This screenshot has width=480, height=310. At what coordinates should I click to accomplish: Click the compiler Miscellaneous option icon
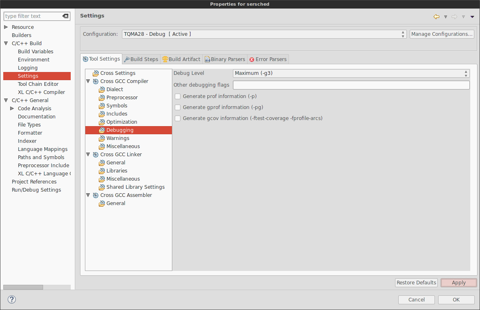[102, 146]
